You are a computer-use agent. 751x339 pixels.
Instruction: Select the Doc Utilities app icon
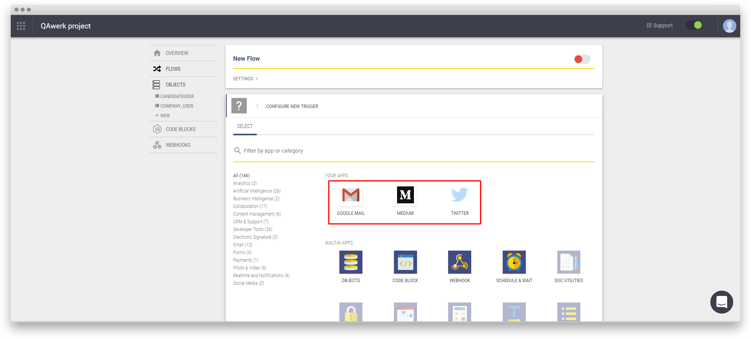pyautogui.click(x=569, y=262)
